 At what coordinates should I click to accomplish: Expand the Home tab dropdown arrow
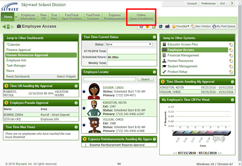pyautogui.click(x=16, y=17)
